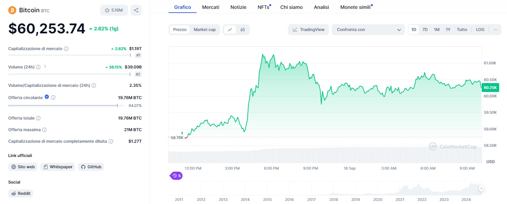The width and height of the screenshot is (507, 204).
Task: Open the three-dots chart options menu
Action: pos(495,30)
